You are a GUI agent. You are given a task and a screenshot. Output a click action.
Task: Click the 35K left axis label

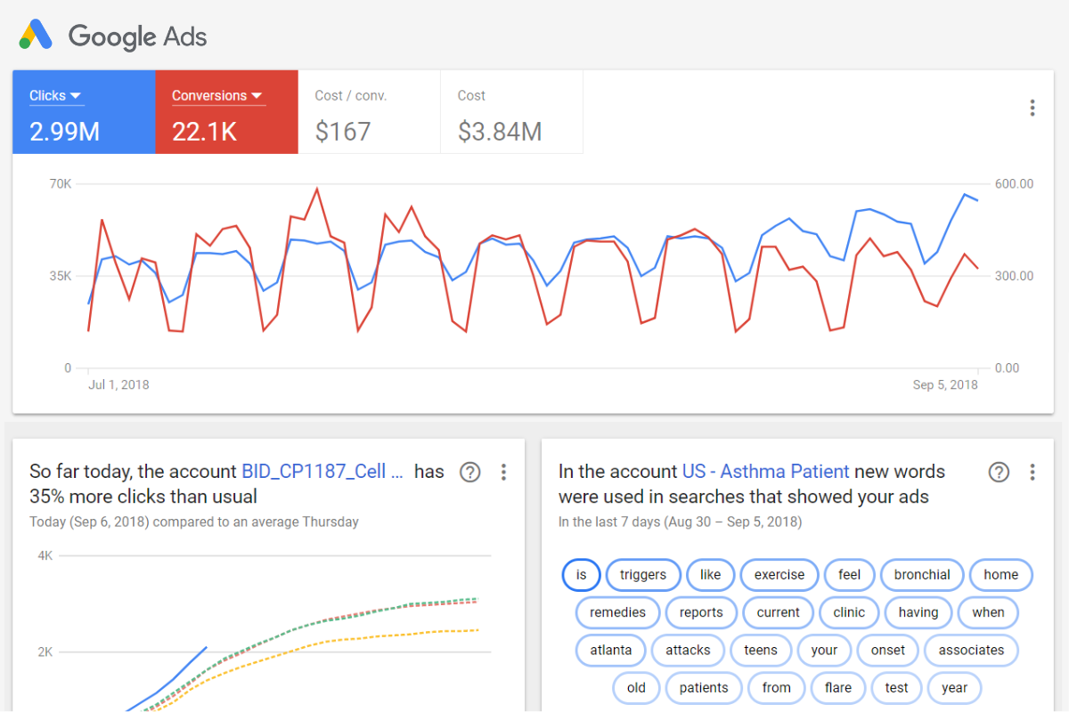point(61,276)
